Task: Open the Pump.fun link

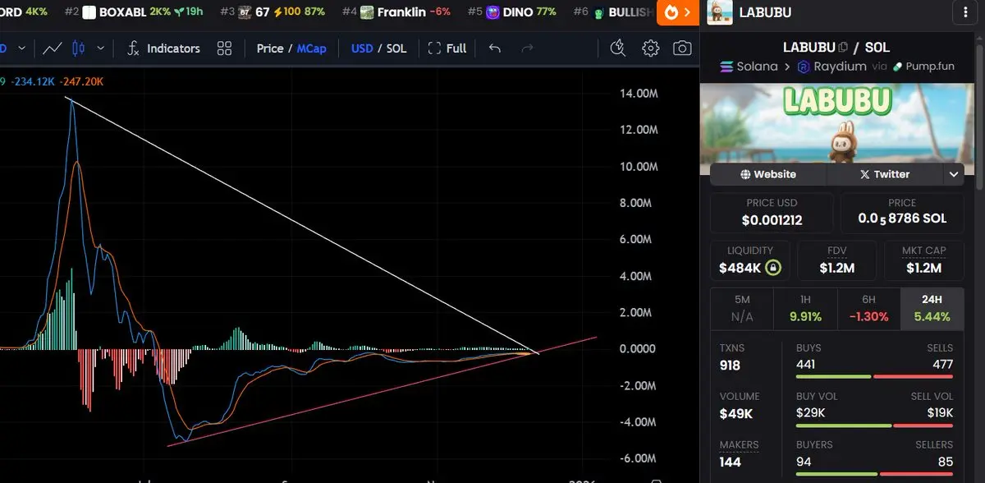Action: tap(923, 67)
